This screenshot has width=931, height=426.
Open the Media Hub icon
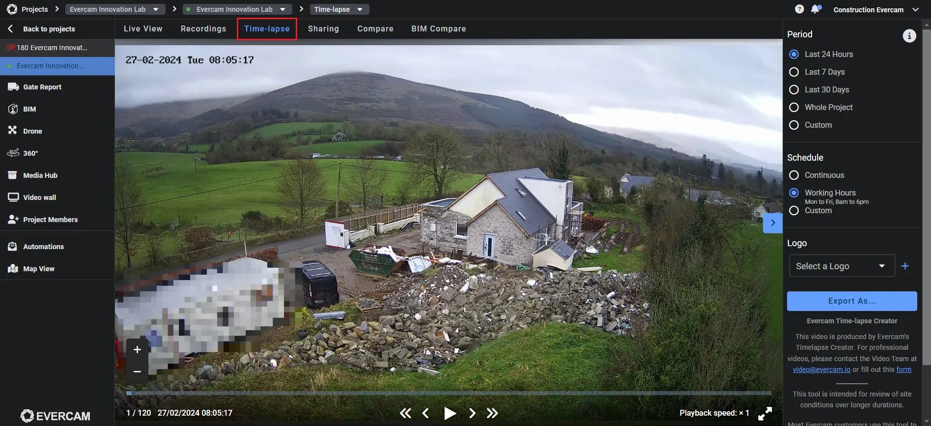click(x=13, y=175)
